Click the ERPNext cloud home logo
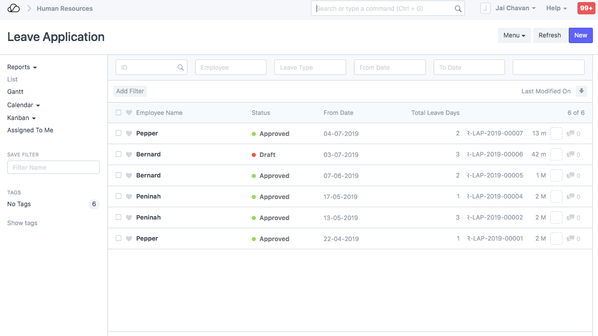This screenshot has width=598, height=336. point(14,8)
